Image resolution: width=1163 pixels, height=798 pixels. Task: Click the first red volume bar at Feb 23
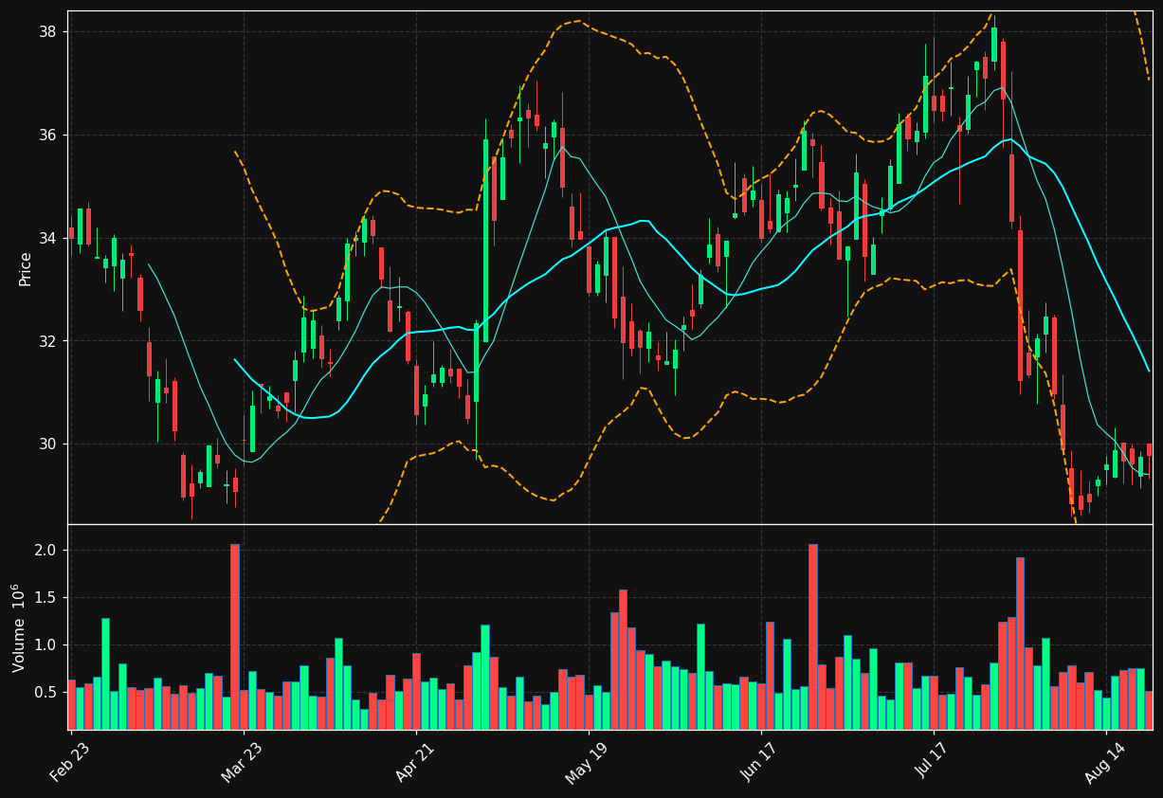point(71,704)
